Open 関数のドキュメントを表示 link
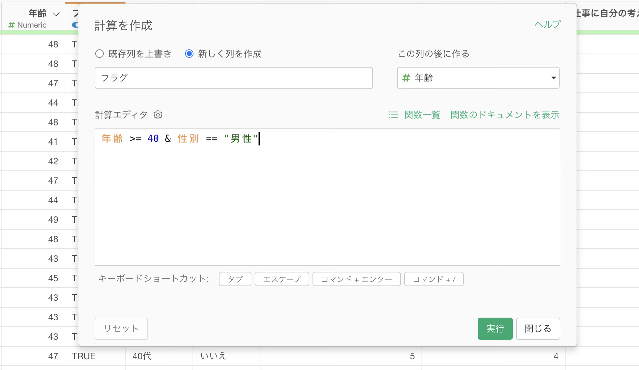639x370 pixels. pos(505,115)
